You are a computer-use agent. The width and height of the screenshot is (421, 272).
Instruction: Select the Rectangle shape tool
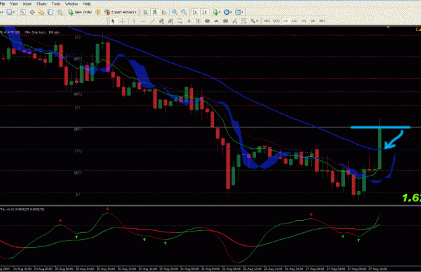click(226, 21)
